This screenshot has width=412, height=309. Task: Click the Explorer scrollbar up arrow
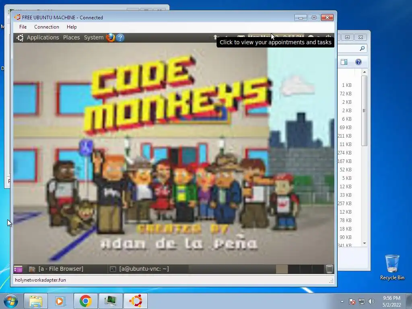pyautogui.click(x=365, y=72)
